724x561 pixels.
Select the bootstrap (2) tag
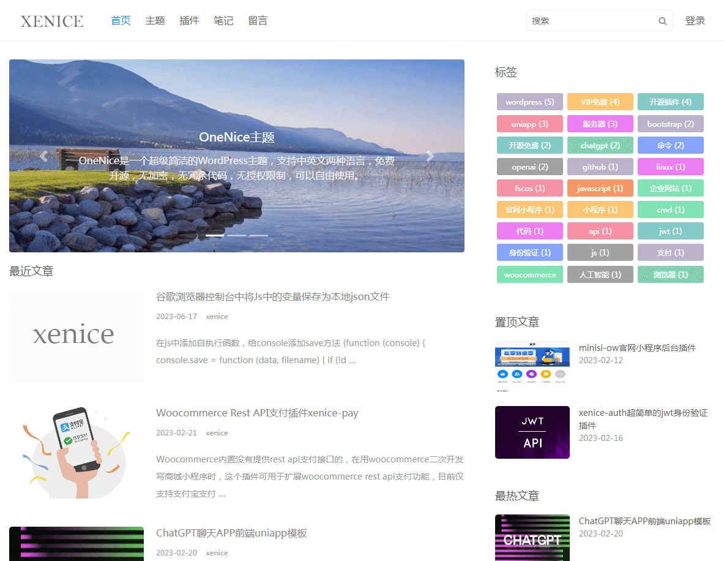pyautogui.click(x=670, y=123)
